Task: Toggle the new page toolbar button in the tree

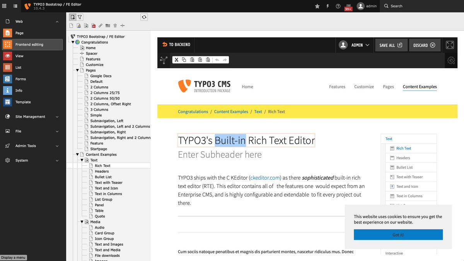Action: [x=73, y=17]
